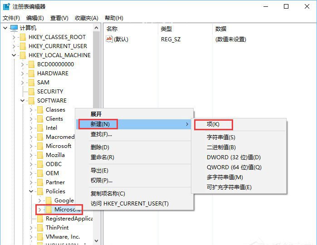Open the 查看(V) menu

click(x=59, y=18)
